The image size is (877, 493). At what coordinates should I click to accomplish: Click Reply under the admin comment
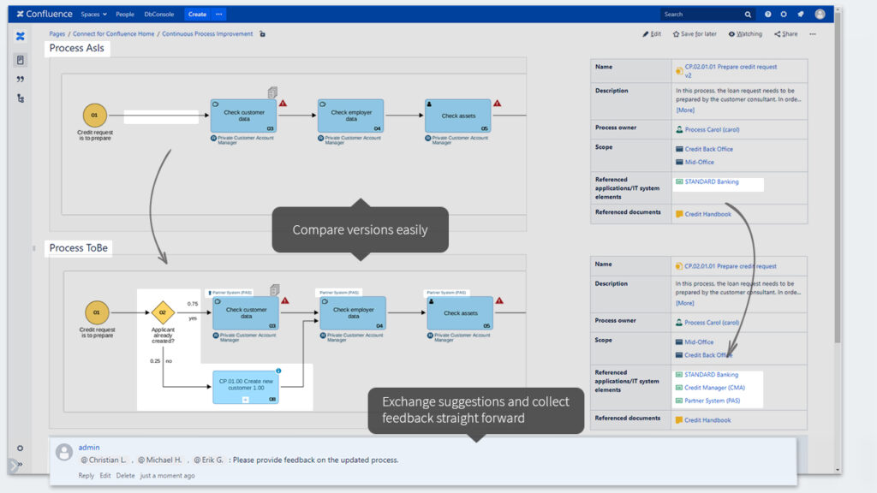click(x=86, y=476)
